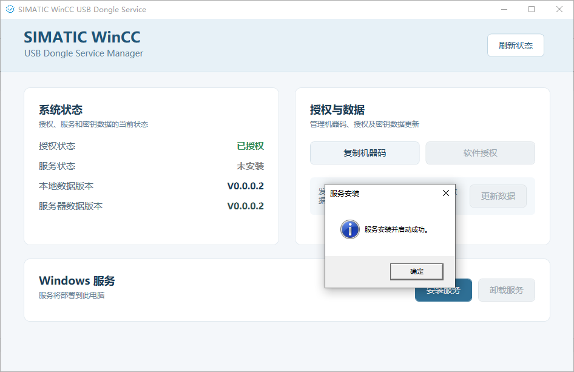Click the USB Dongle Service Manager subtitle

[84, 53]
